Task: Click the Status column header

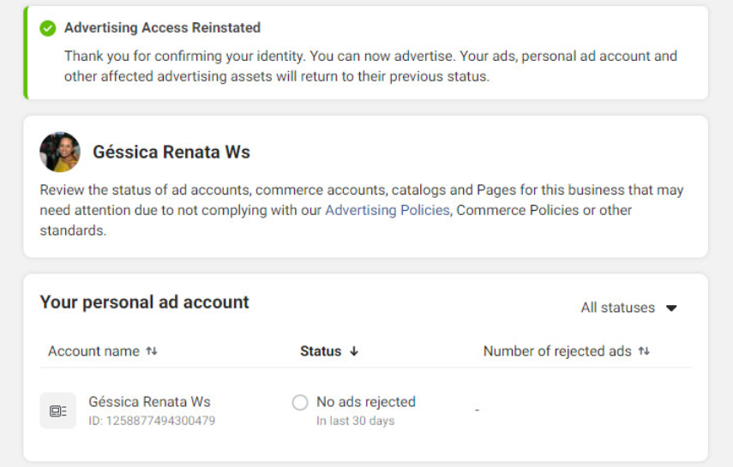Action: 321,351
